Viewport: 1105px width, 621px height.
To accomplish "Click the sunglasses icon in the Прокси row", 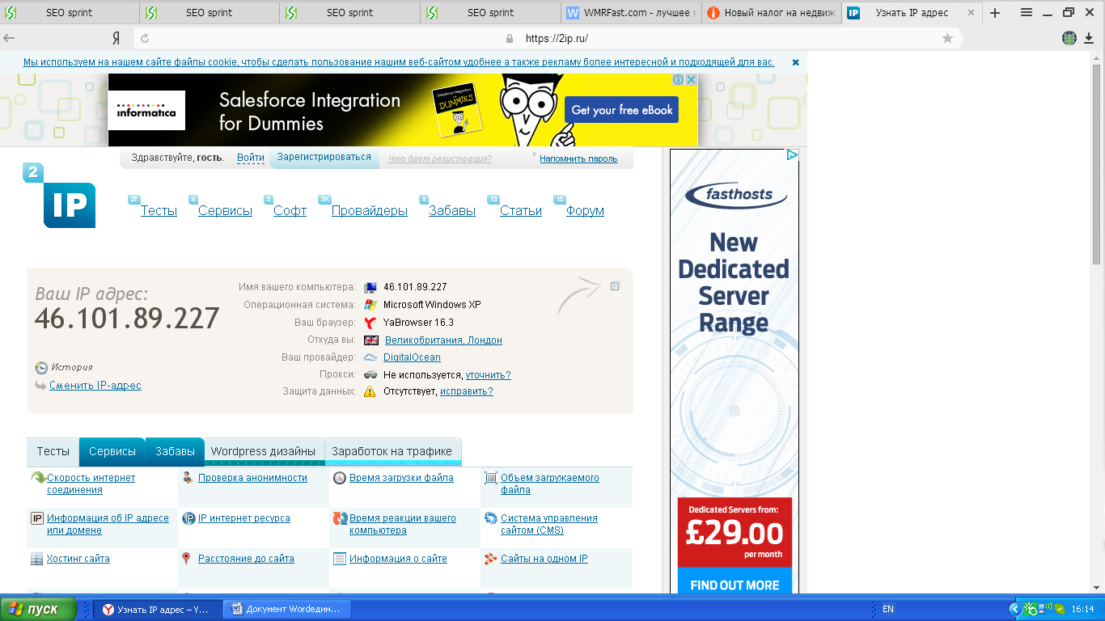I will click(x=370, y=374).
